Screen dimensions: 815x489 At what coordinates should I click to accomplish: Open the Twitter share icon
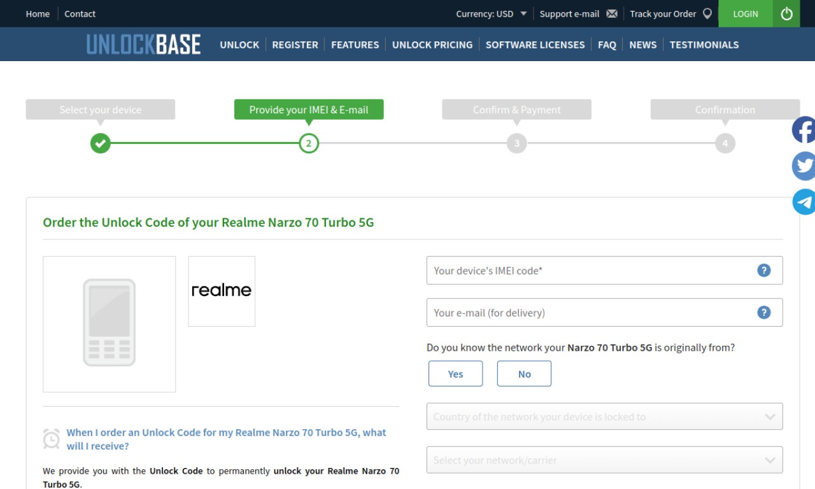point(804,166)
